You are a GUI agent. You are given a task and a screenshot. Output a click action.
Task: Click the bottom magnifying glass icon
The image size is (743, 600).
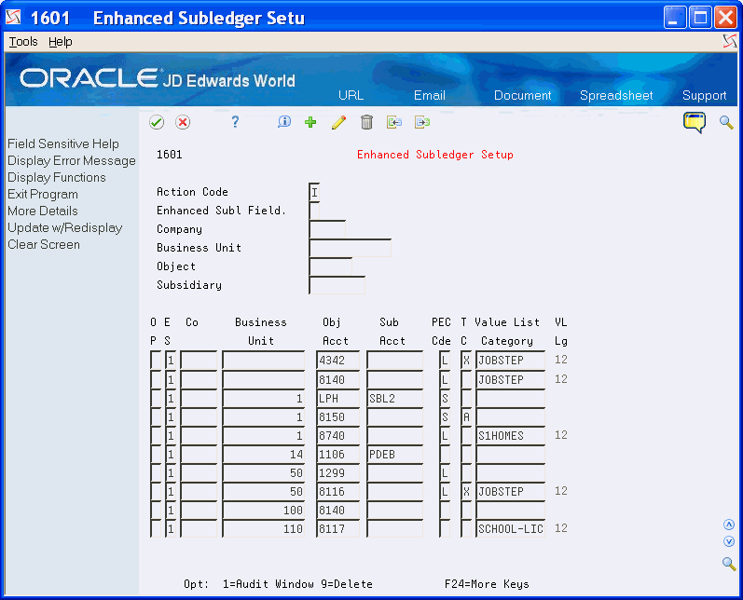point(729,564)
